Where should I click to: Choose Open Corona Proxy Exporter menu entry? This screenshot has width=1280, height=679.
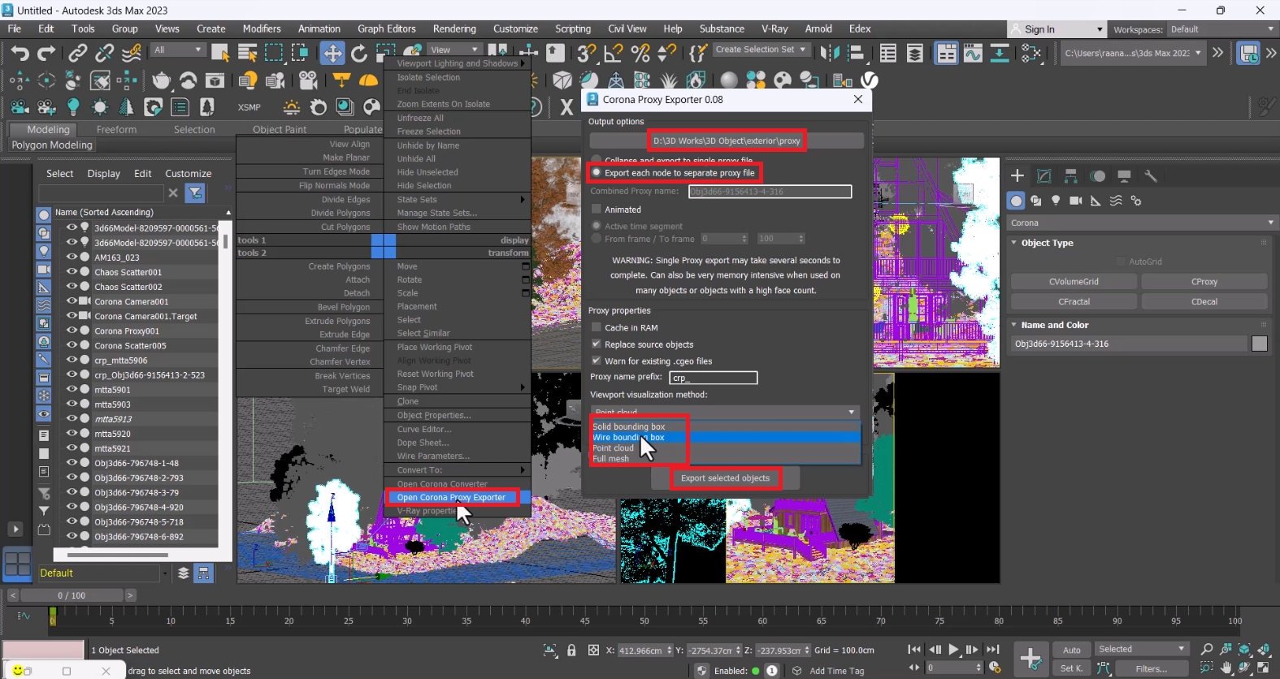tap(451, 497)
